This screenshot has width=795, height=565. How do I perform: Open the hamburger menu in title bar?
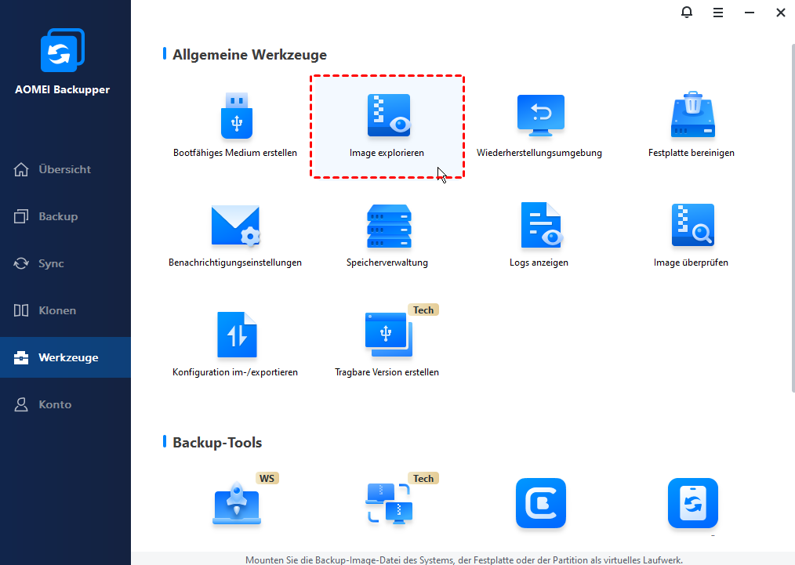pyautogui.click(x=718, y=13)
